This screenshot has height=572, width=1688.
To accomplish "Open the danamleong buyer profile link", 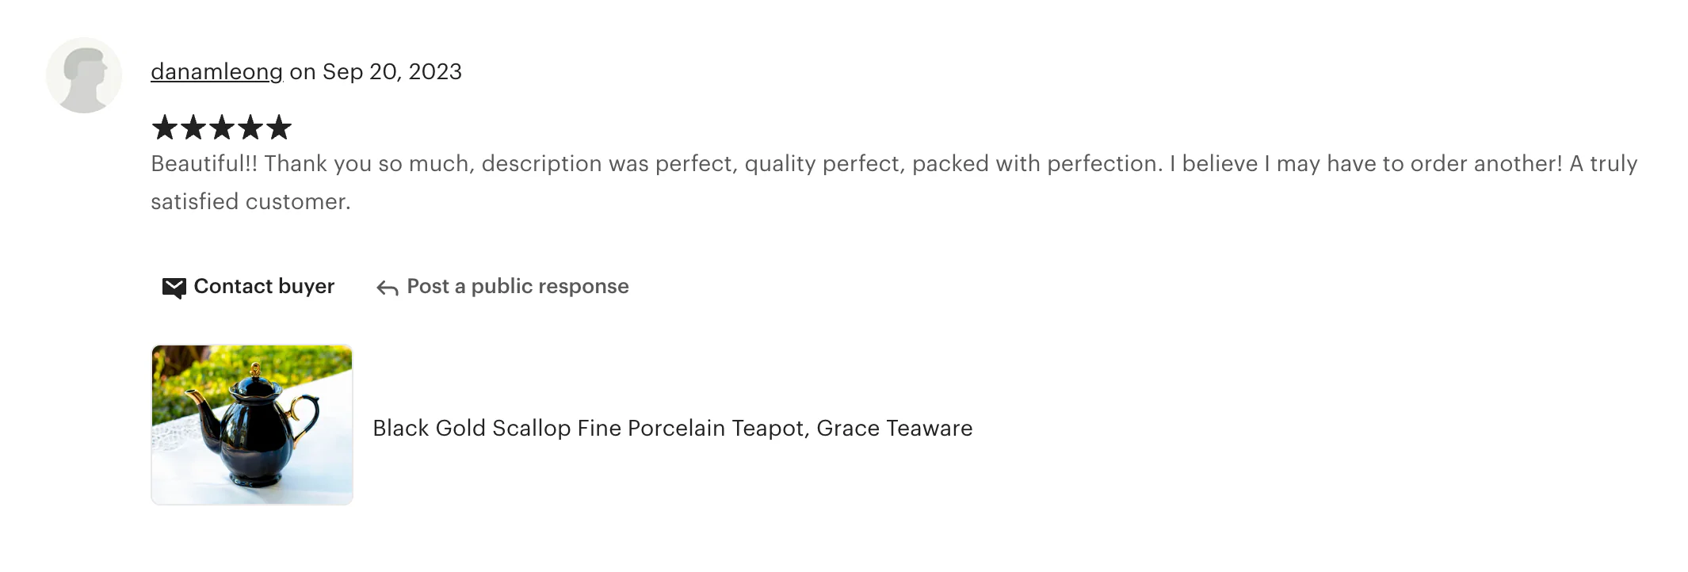I will pyautogui.click(x=216, y=72).
